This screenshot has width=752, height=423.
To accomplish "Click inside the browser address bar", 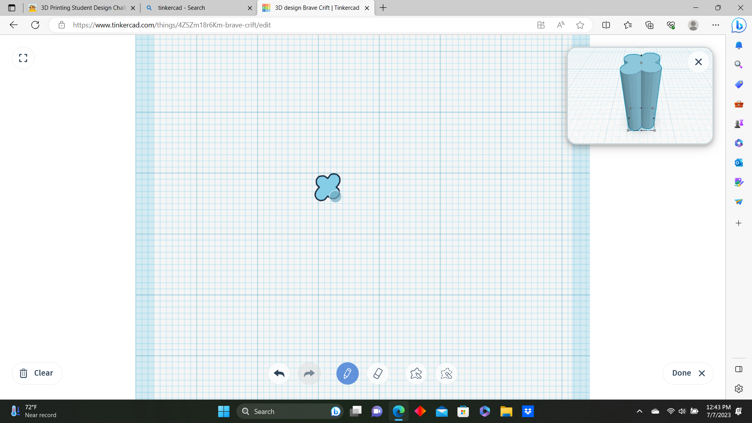I will tap(274, 25).
